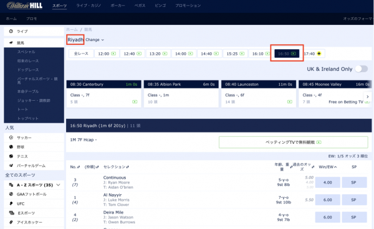The image size is (374, 229).
Task: Click the baseball icon beside 野球
Action: coord(11,147)
